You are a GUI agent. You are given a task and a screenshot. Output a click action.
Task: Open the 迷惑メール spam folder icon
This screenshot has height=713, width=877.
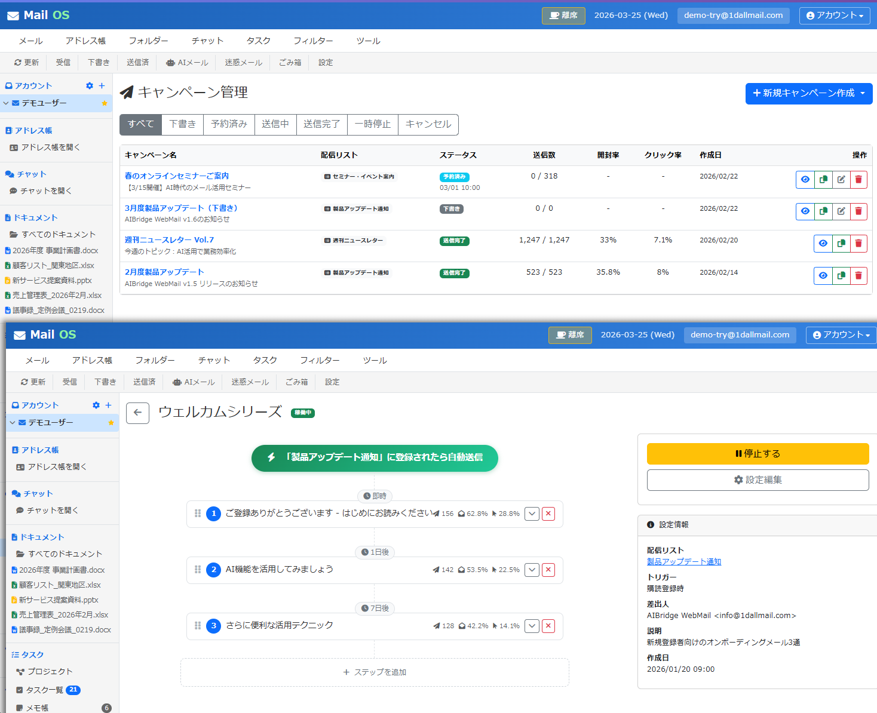243,62
